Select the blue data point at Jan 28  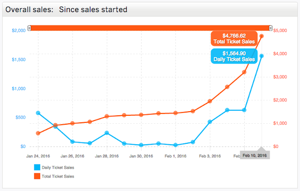[107, 133]
